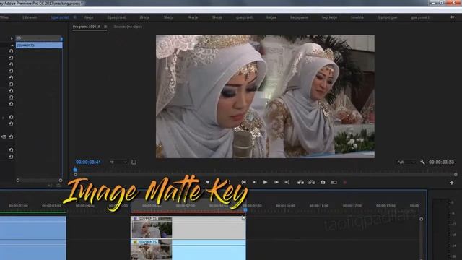
Task: Click the timeline vertical scroll handle
Action: point(421,219)
